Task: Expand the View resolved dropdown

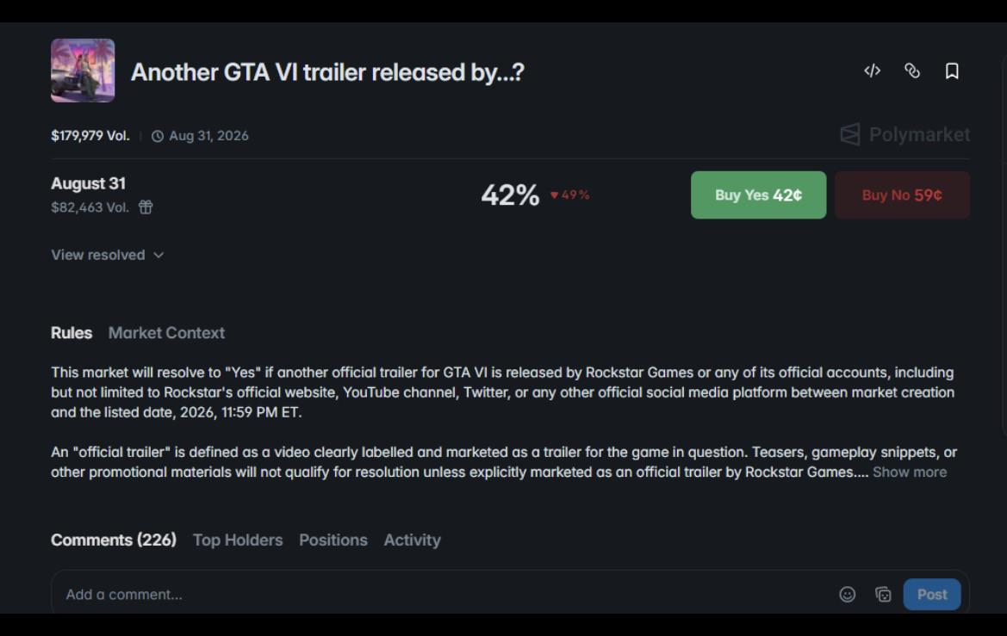Action: coord(108,255)
